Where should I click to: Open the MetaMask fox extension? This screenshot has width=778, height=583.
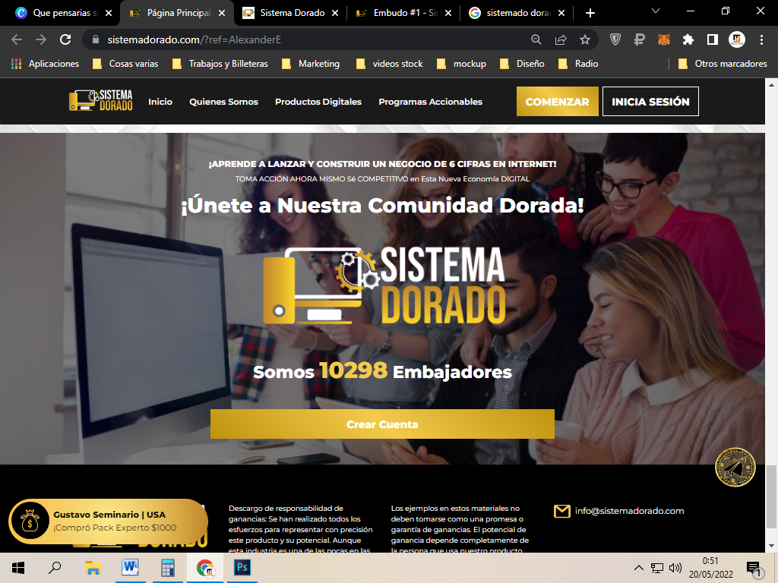[663, 39]
